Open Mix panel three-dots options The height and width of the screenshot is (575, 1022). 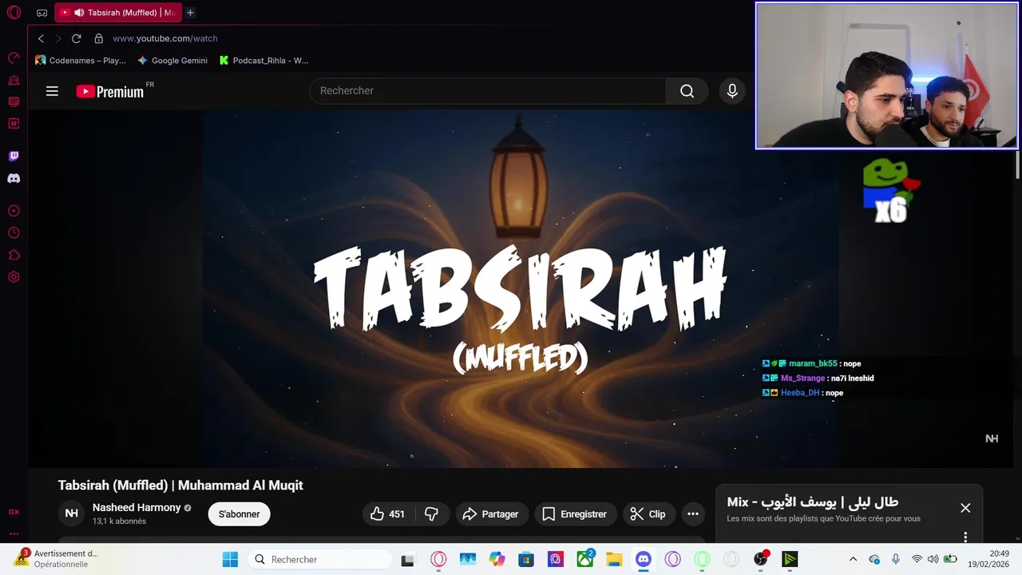[x=965, y=537]
